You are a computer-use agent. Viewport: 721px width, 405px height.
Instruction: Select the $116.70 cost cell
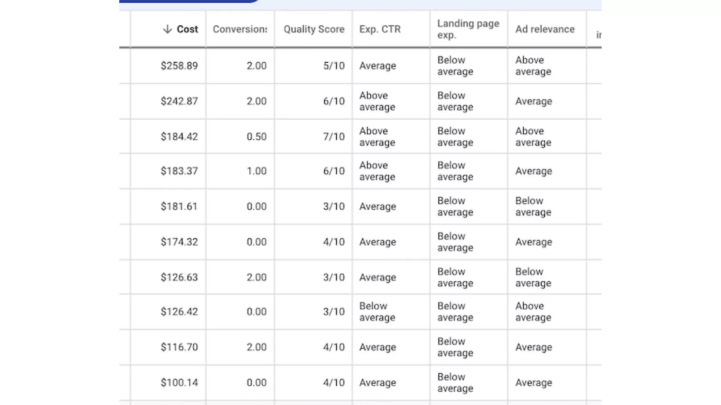(179, 347)
